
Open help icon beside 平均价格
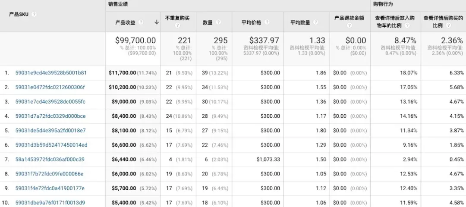point(267,22)
